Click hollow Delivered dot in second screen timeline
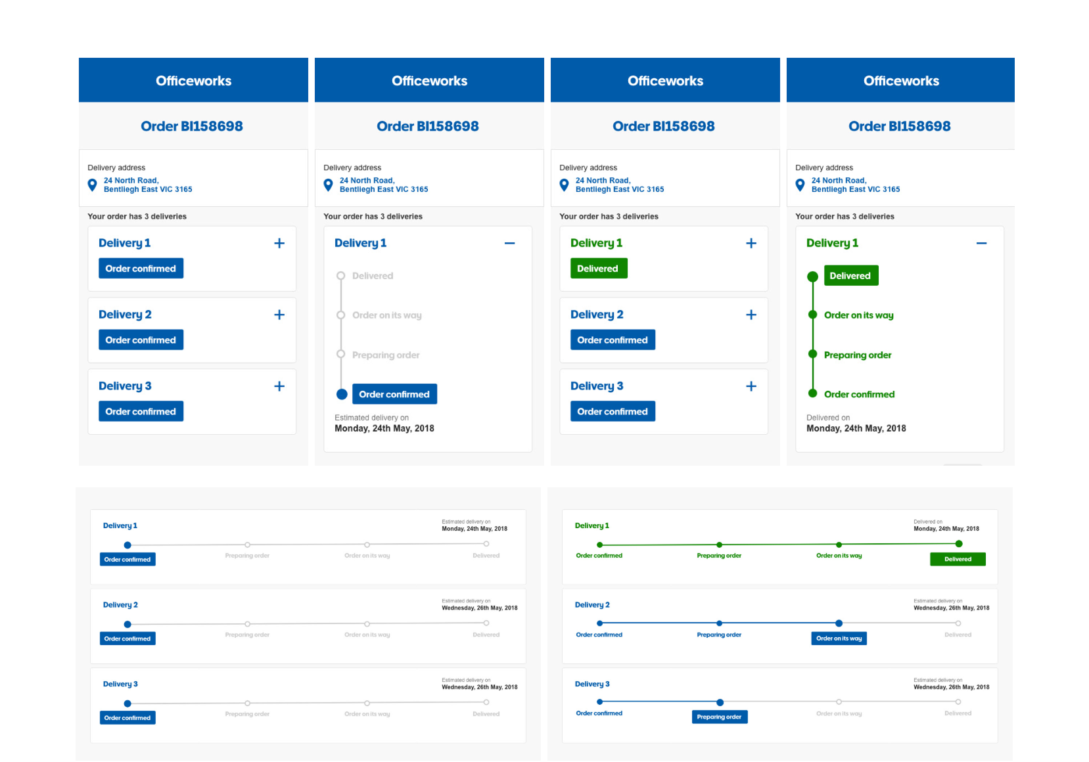1089x762 pixels. 341,276
